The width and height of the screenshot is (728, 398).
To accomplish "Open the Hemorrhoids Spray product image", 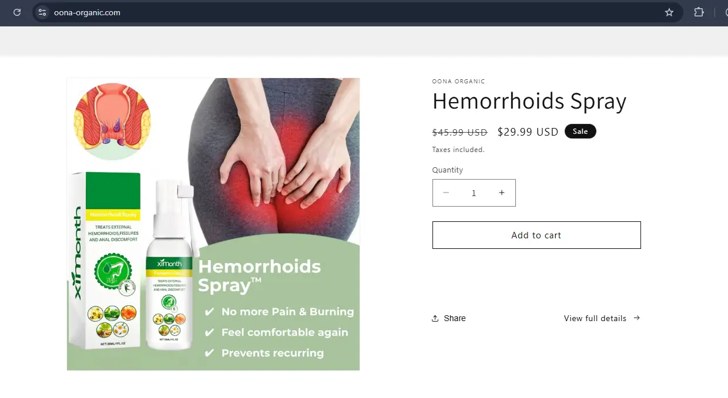I will (213, 224).
